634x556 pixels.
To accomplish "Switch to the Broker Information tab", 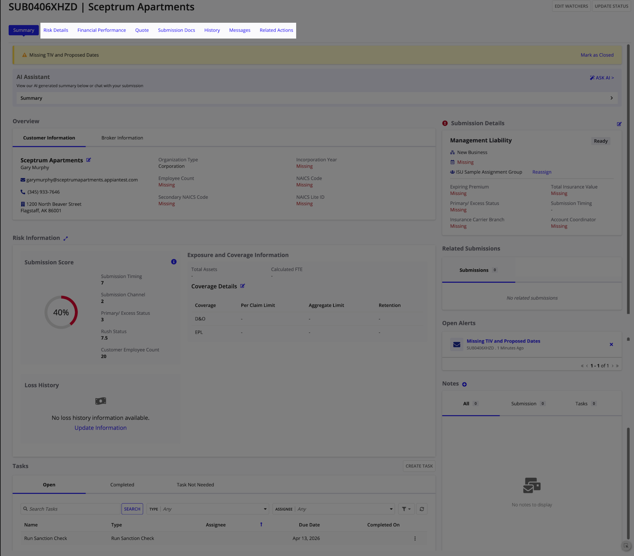I will tap(122, 138).
